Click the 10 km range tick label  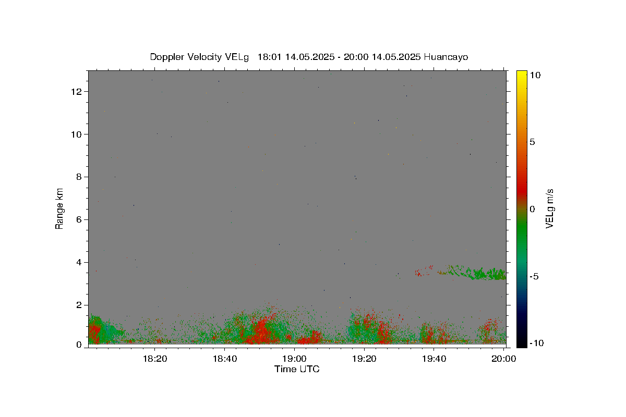[78, 134]
